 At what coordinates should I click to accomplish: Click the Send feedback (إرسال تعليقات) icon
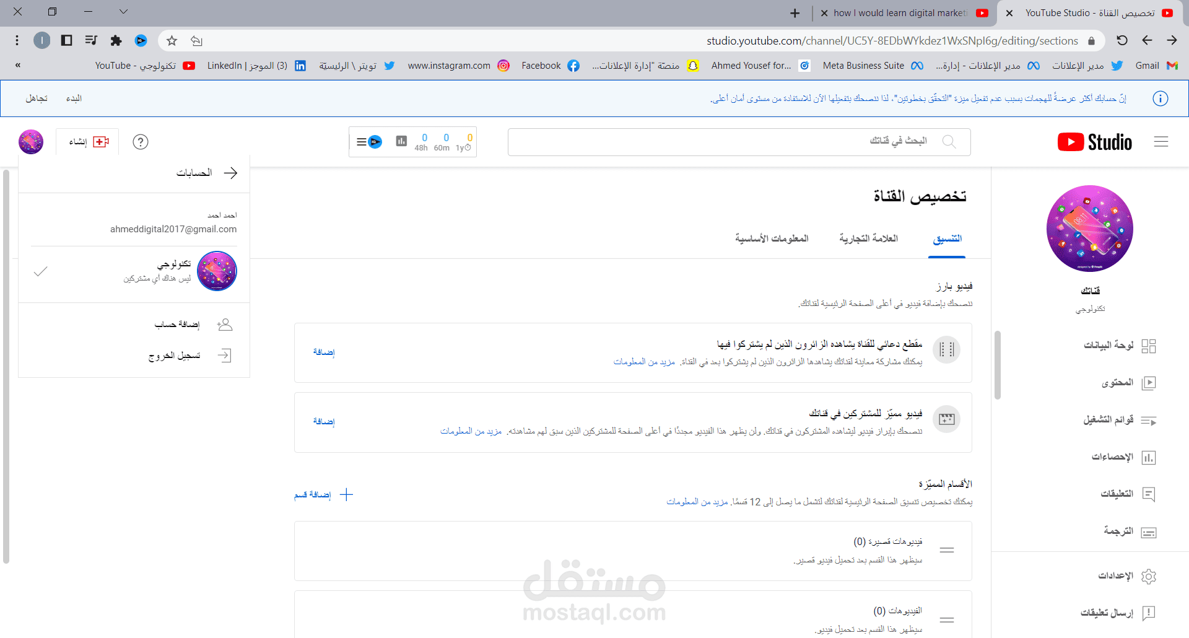pyautogui.click(x=1148, y=613)
